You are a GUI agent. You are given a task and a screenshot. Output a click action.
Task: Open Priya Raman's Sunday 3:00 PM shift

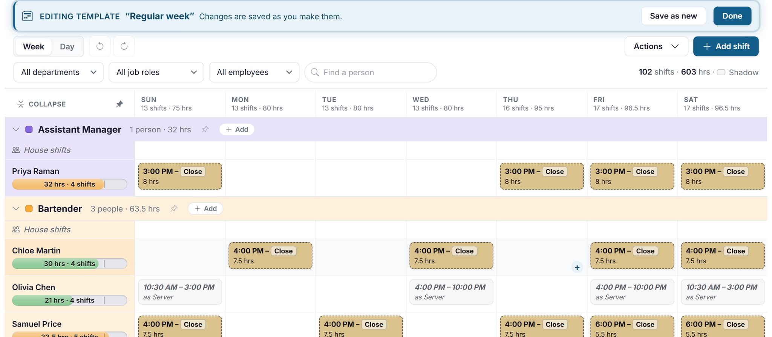point(180,176)
